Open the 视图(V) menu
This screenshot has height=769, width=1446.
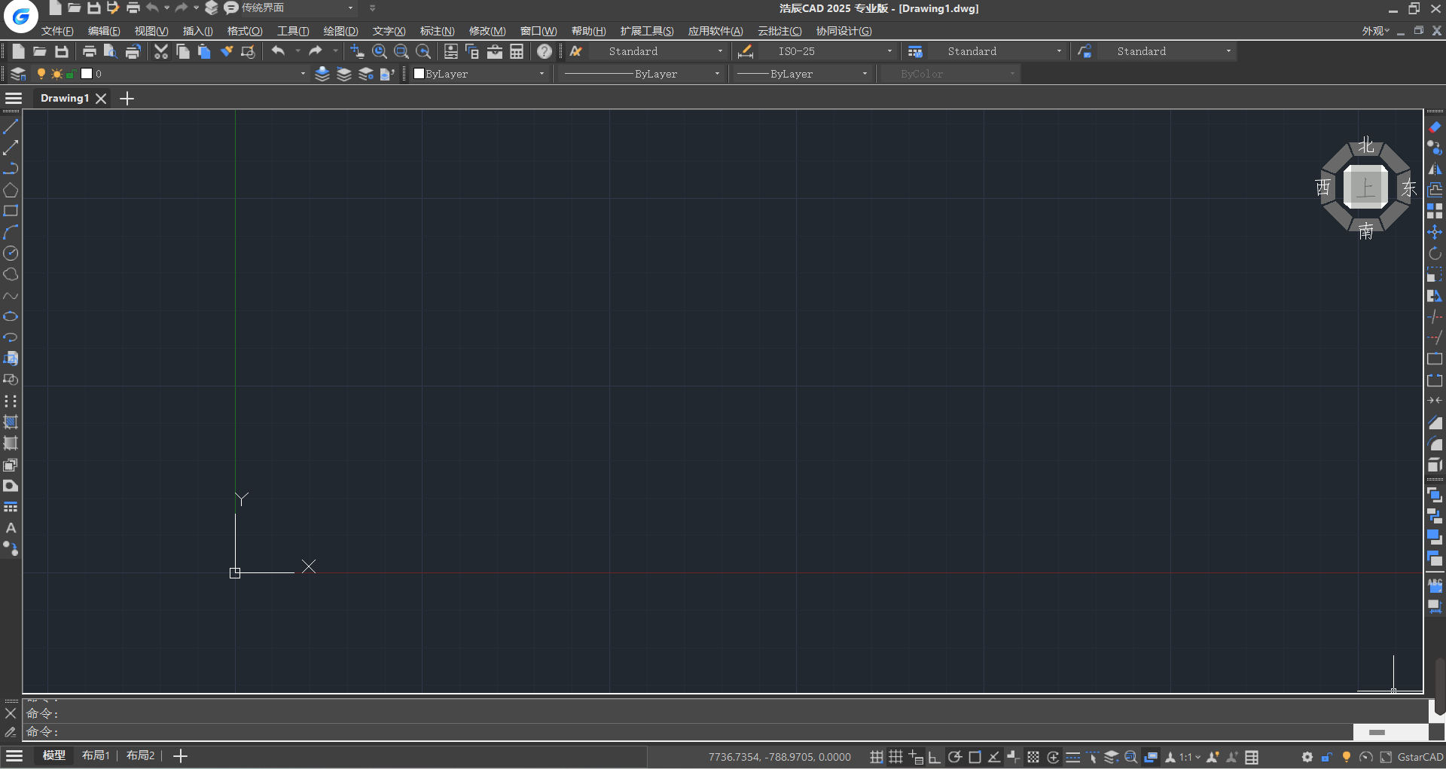point(151,31)
